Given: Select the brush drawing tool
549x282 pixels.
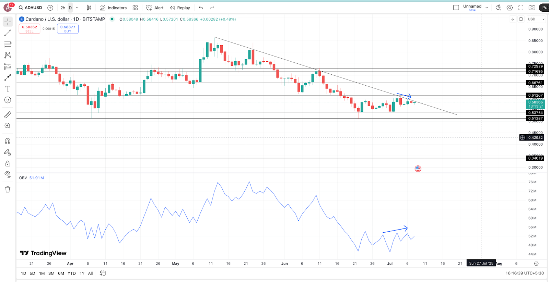Looking at the screenshot, I should (x=8, y=78).
